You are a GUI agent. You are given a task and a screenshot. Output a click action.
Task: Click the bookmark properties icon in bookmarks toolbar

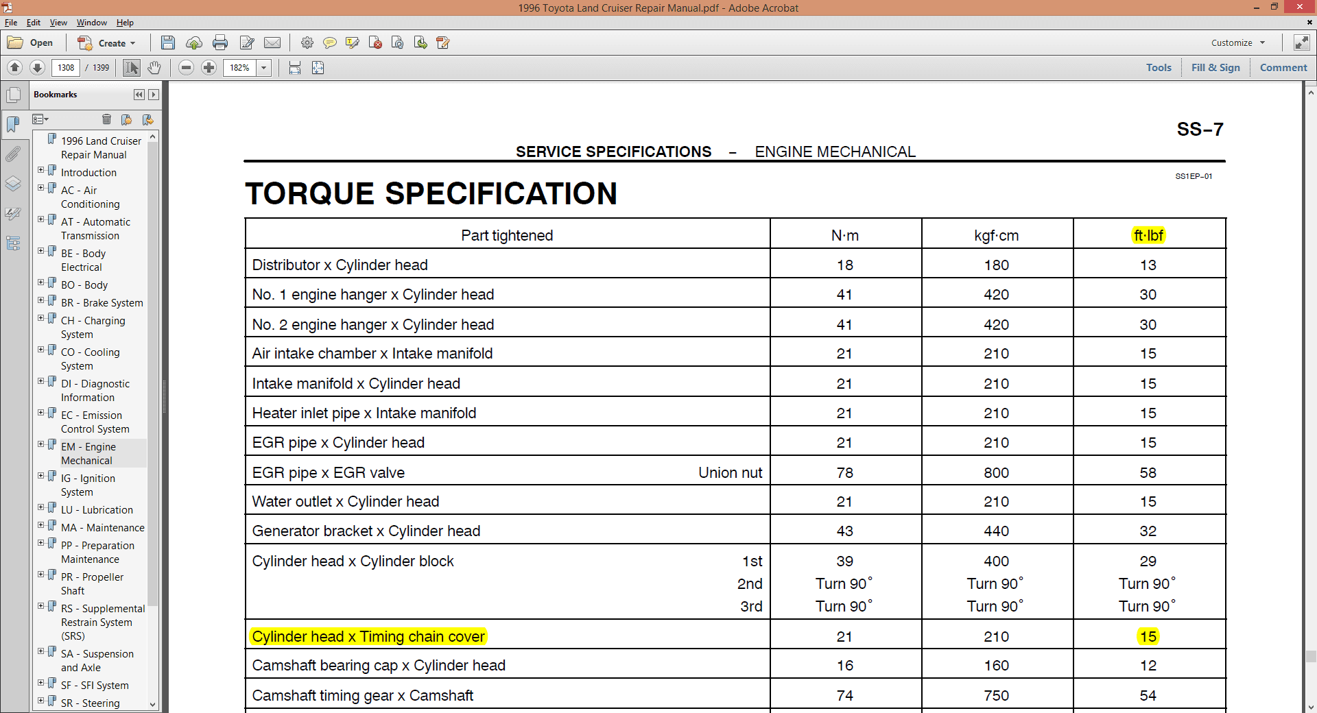point(147,119)
